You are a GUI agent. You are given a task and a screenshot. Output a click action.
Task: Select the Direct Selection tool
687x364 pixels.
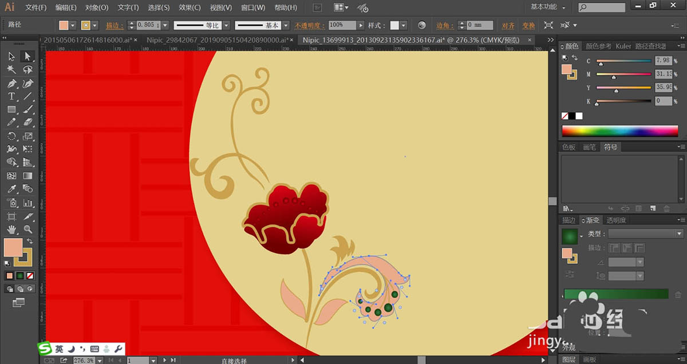click(27, 56)
